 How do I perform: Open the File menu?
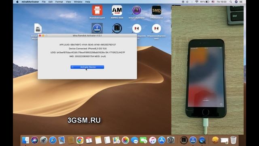pyautogui.click(x=44, y=2)
